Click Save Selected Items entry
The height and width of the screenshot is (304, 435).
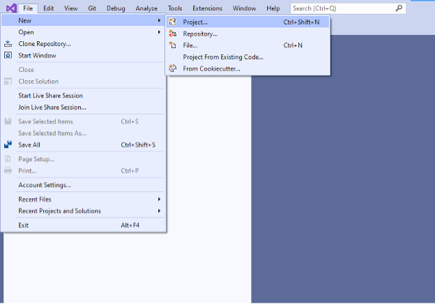pyautogui.click(x=83, y=121)
